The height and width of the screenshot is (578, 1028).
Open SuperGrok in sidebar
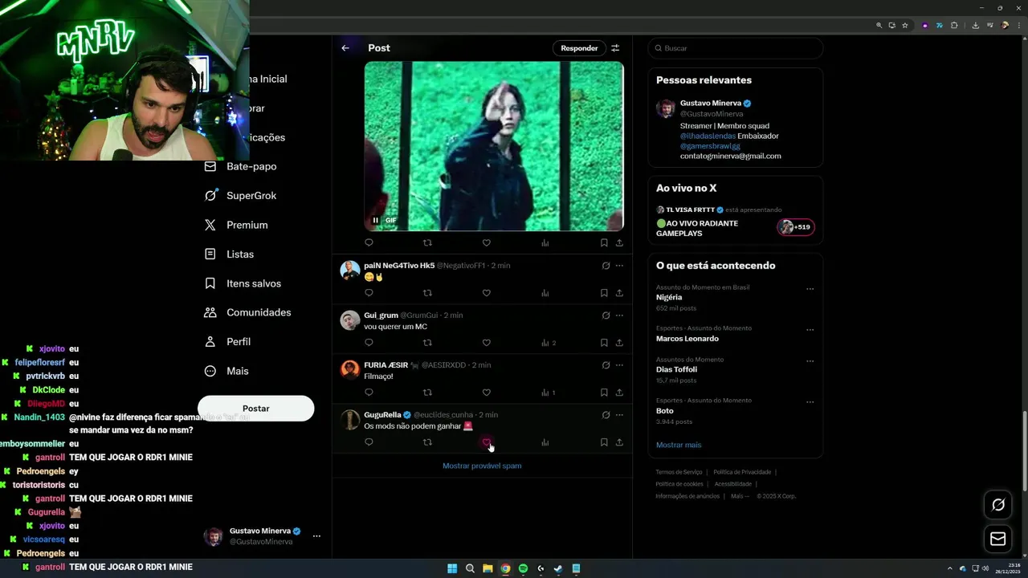(241, 196)
